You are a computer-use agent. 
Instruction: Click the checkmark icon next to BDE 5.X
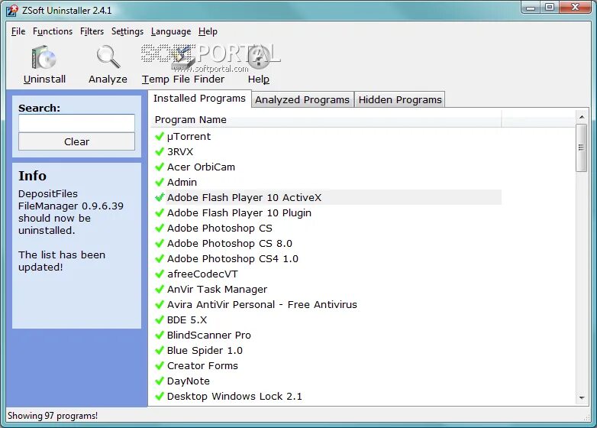[x=160, y=319]
